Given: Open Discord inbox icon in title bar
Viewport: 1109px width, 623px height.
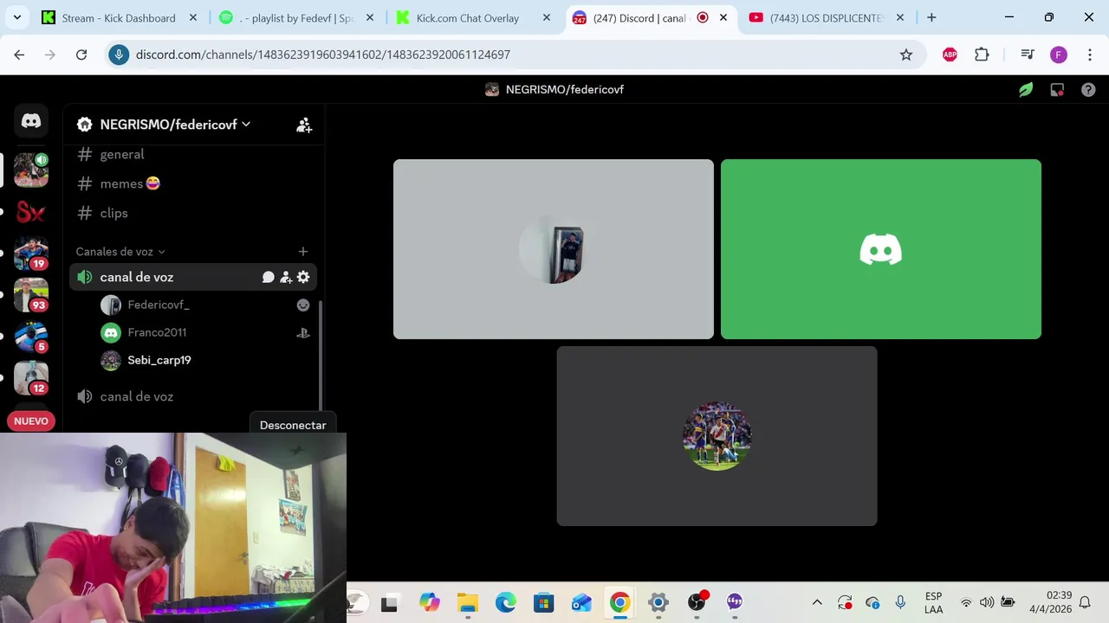Looking at the screenshot, I should [1057, 89].
